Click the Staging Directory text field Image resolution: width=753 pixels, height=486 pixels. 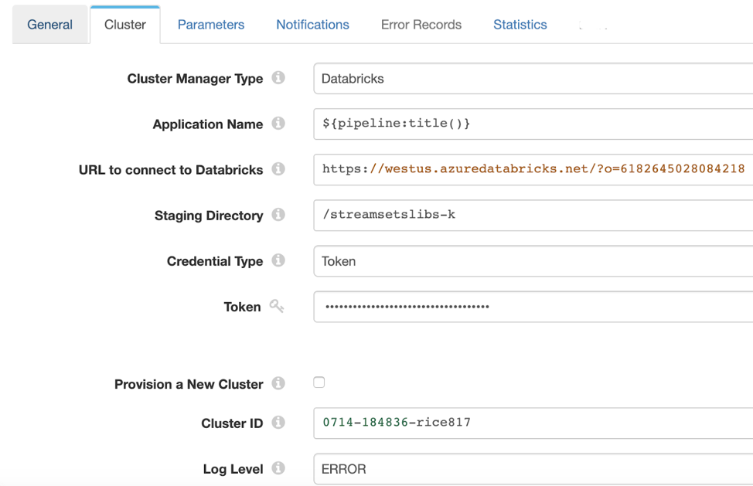point(533,215)
